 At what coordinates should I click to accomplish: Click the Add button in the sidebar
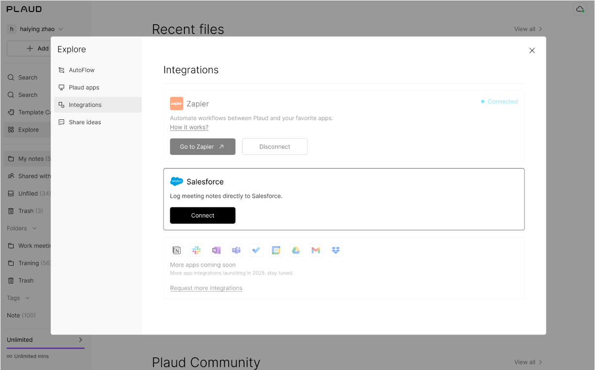tap(29, 49)
